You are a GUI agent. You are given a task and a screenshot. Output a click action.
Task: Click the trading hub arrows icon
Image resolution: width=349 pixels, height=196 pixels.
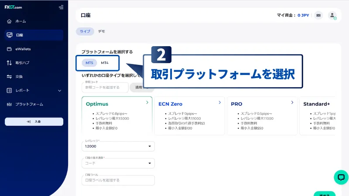[9, 63]
